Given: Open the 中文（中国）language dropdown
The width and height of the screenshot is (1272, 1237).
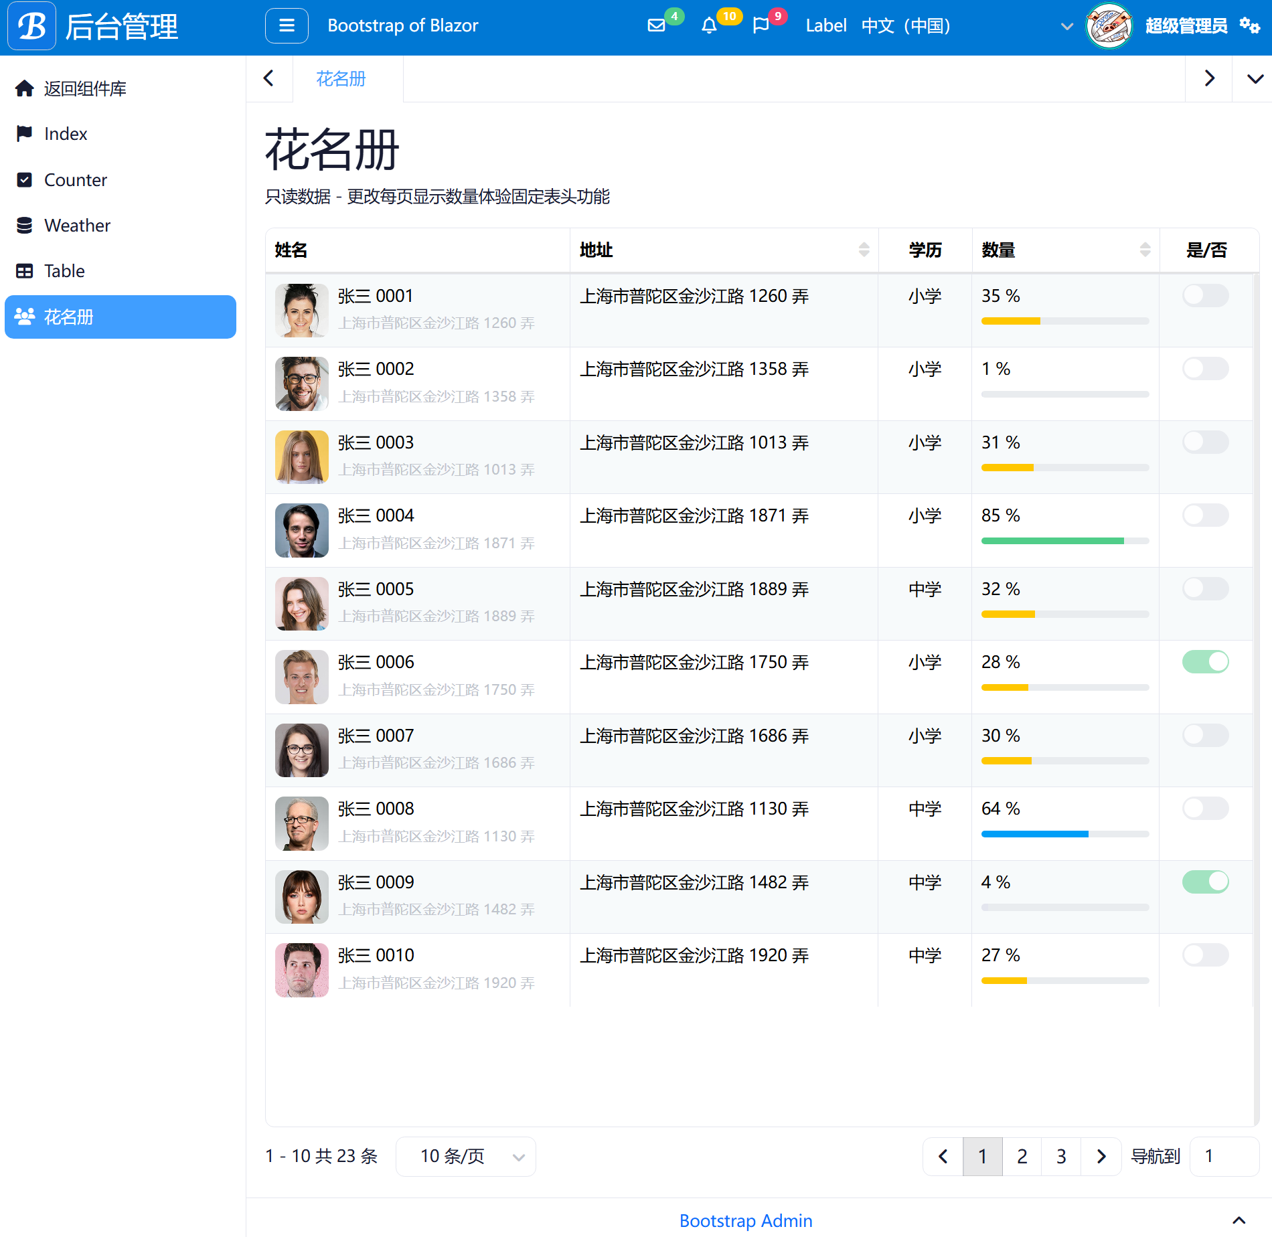Looking at the screenshot, I should pos(967,26).
